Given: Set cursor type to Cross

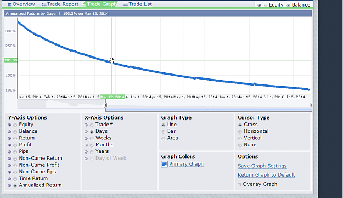Looking at the screenshot, I should point(240,125).
